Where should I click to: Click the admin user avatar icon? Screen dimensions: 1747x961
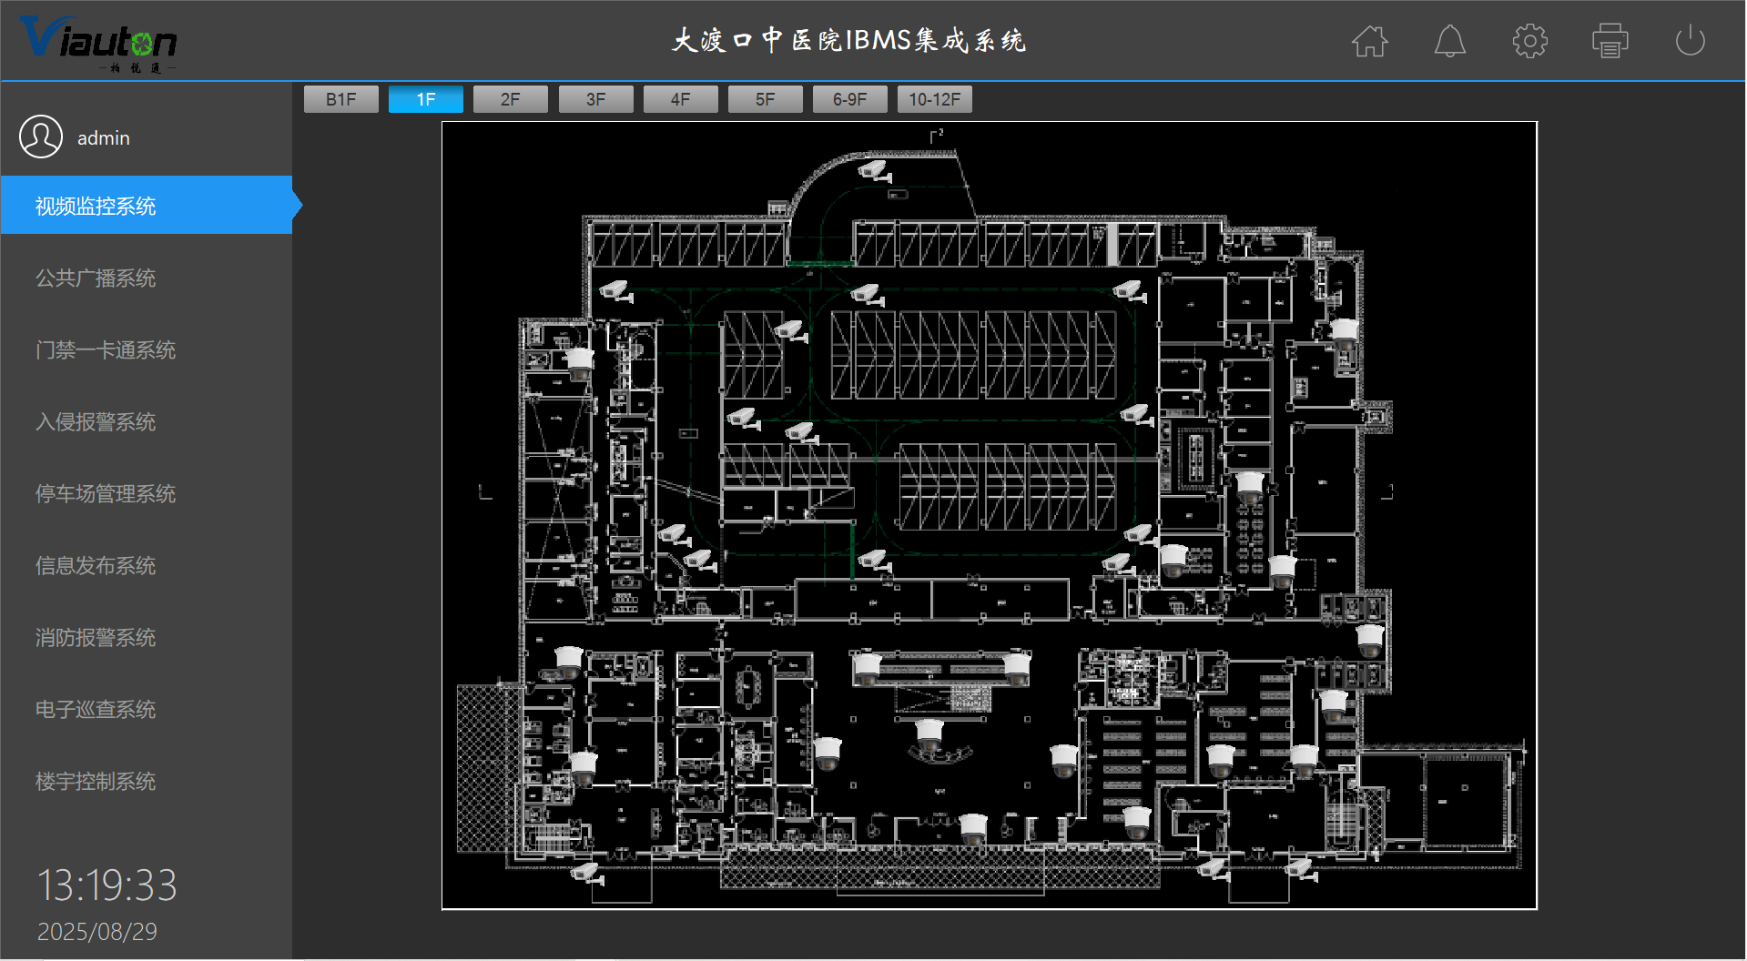(41, 137)
